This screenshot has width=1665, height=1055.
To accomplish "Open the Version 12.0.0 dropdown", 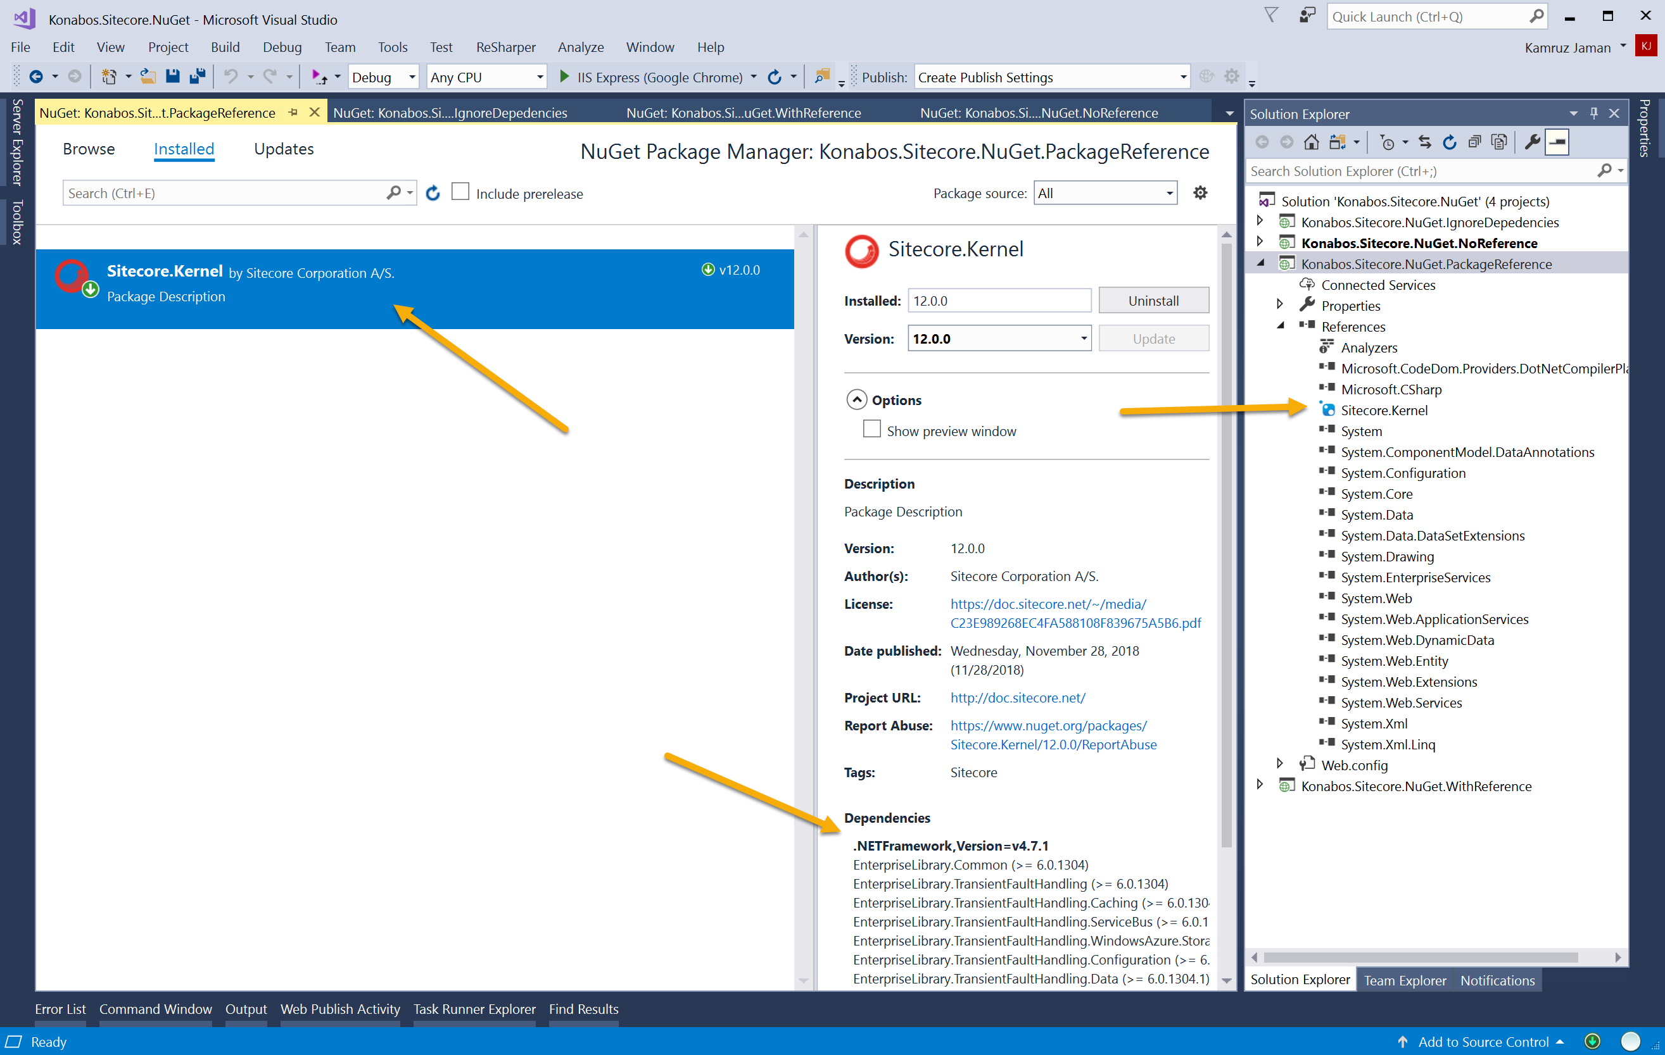I will pos(999,339).
